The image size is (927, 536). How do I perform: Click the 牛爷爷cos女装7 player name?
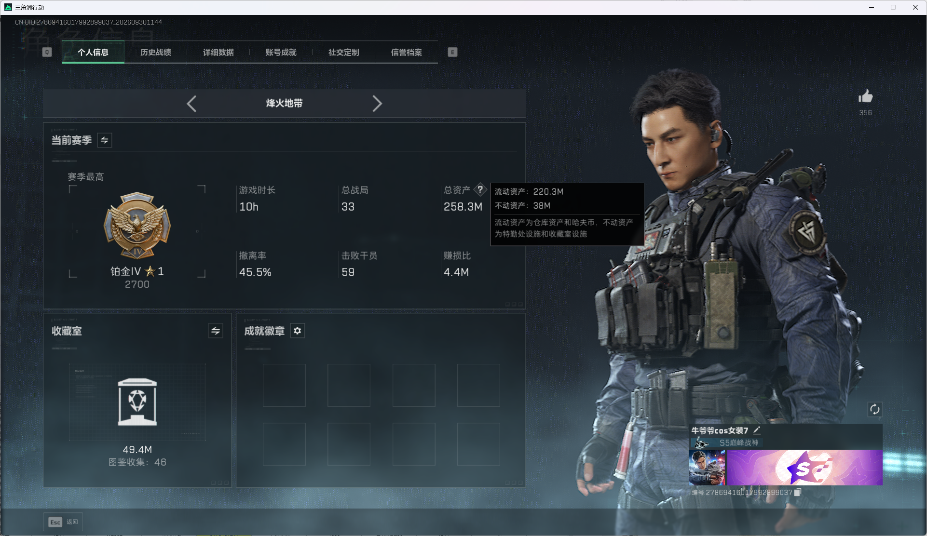tap(720, 430)
